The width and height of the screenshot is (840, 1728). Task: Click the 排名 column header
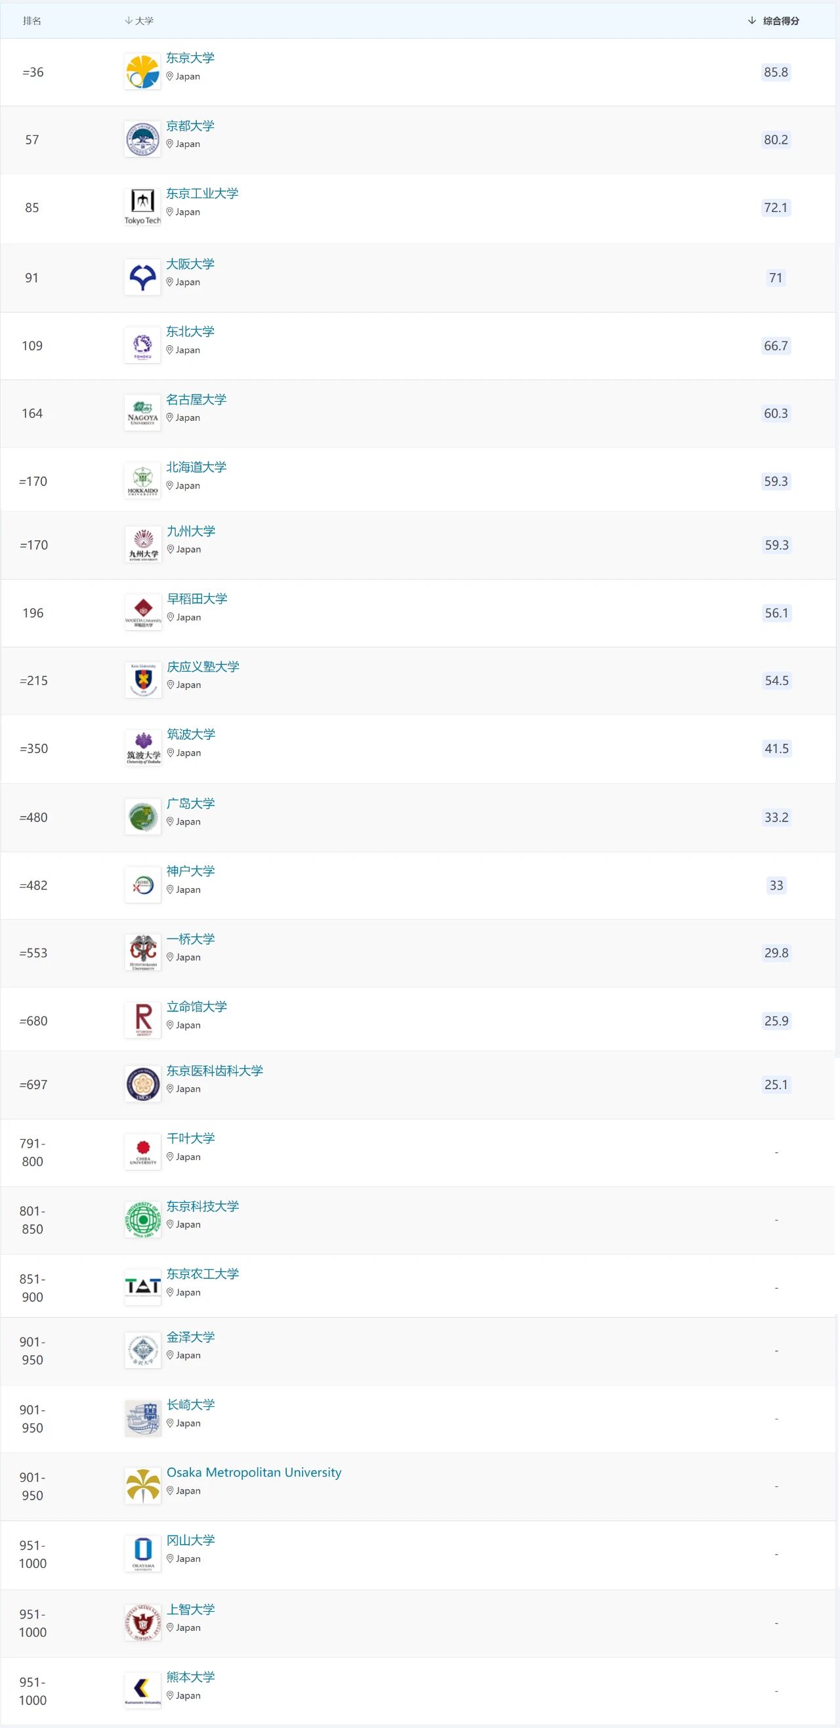[32, 21]
